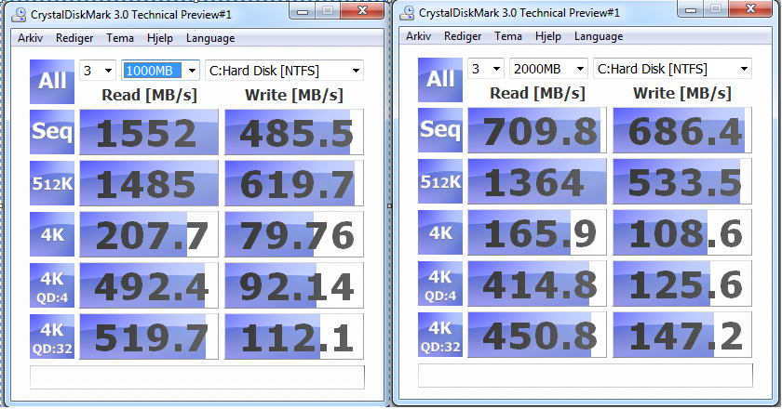Open Language menu in the left window
This screenshot has height=409, width=782.
pyautogui.click(x=210, y=38)
